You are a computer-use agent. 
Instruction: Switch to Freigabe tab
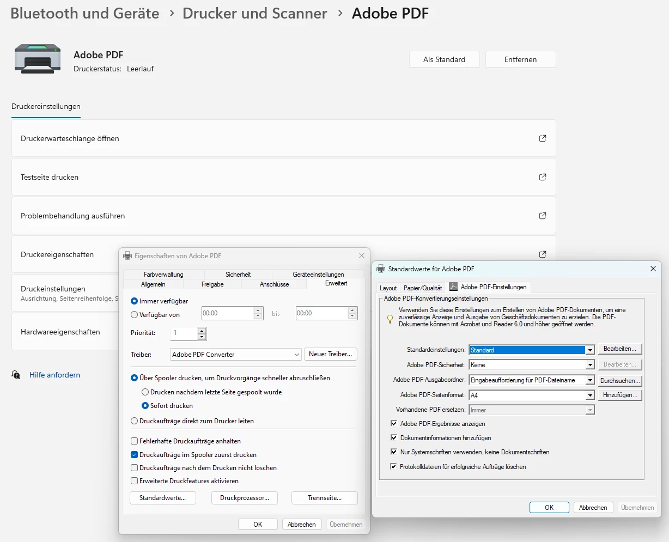(212, 284)
